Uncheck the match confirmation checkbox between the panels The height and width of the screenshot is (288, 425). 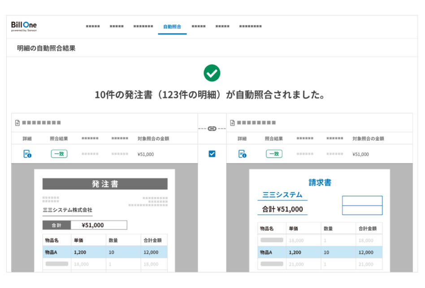point(212,153)
